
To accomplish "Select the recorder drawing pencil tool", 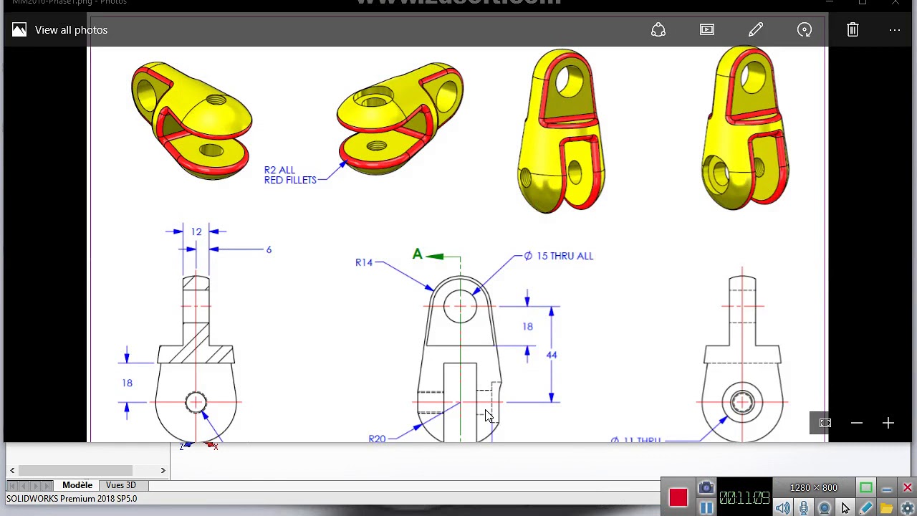I will [866, 508].
